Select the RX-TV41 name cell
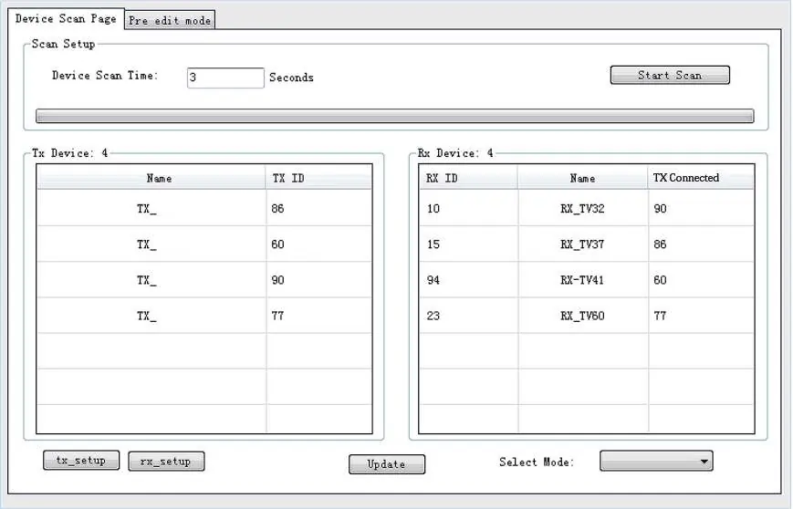The image size is (793, 509). pos(582,280)
